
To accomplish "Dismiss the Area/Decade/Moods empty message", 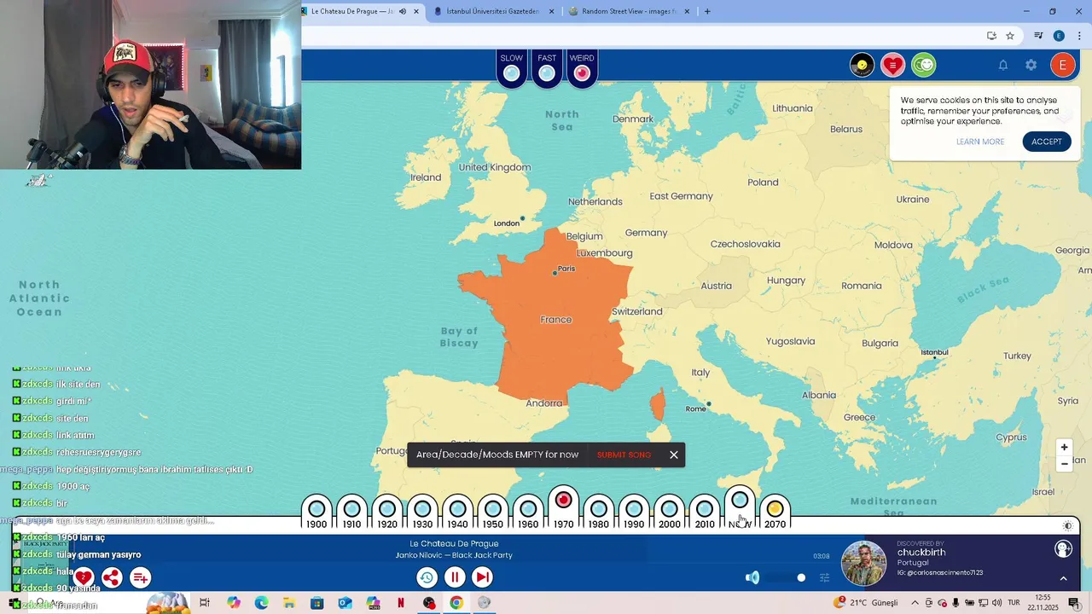I will (674, 455).
